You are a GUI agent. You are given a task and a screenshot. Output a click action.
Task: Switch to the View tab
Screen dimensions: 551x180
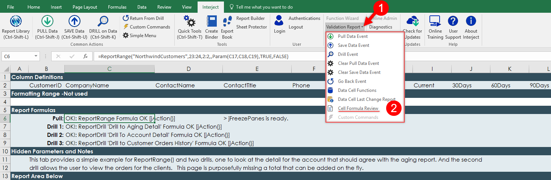(187, 7)
